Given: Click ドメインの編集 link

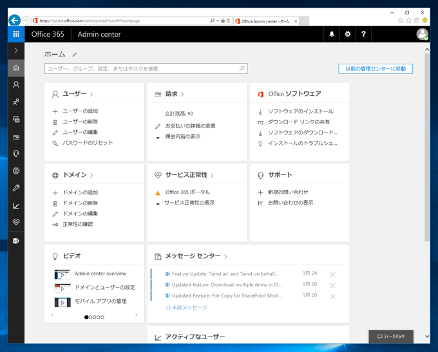Looking at the screenshot, I should [80, 214].
